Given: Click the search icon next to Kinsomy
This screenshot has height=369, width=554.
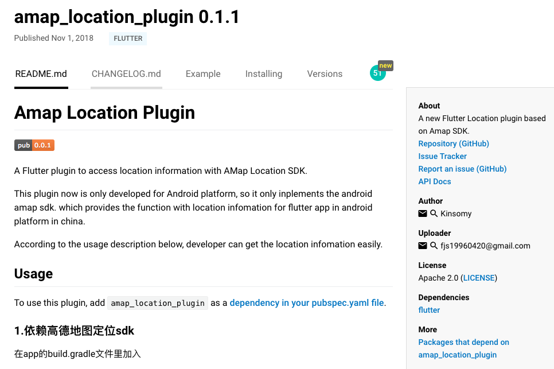Looking at the screenshot, I should pyautogui.click(x=434, y=213).
